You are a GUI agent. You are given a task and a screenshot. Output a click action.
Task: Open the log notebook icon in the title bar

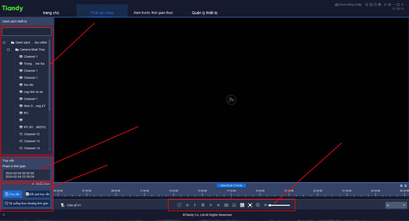tap(371, 4)
